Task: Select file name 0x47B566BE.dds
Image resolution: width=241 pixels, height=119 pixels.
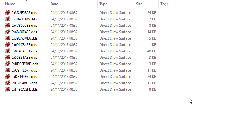Action: [24, 26]
